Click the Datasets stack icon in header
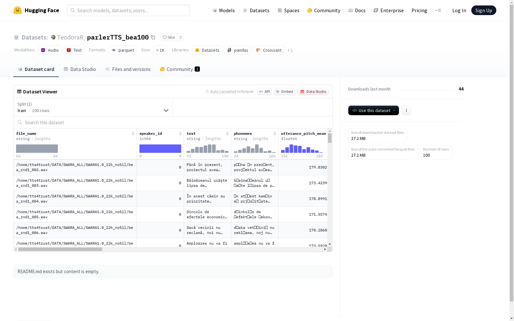514x321 pixels. (245, 10)
